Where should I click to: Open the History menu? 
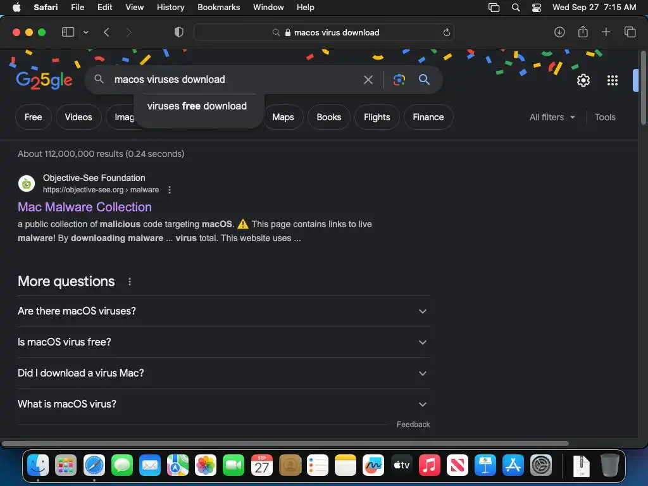(x=170, y=8)
